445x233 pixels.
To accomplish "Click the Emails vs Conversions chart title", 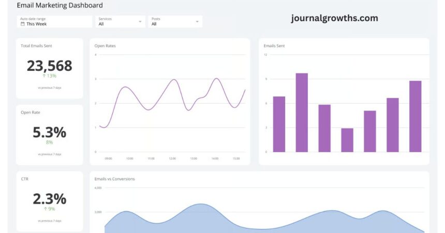I will tap(114, 179).
